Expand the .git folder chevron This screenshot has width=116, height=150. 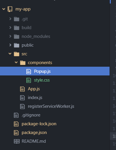click(10, 19)
